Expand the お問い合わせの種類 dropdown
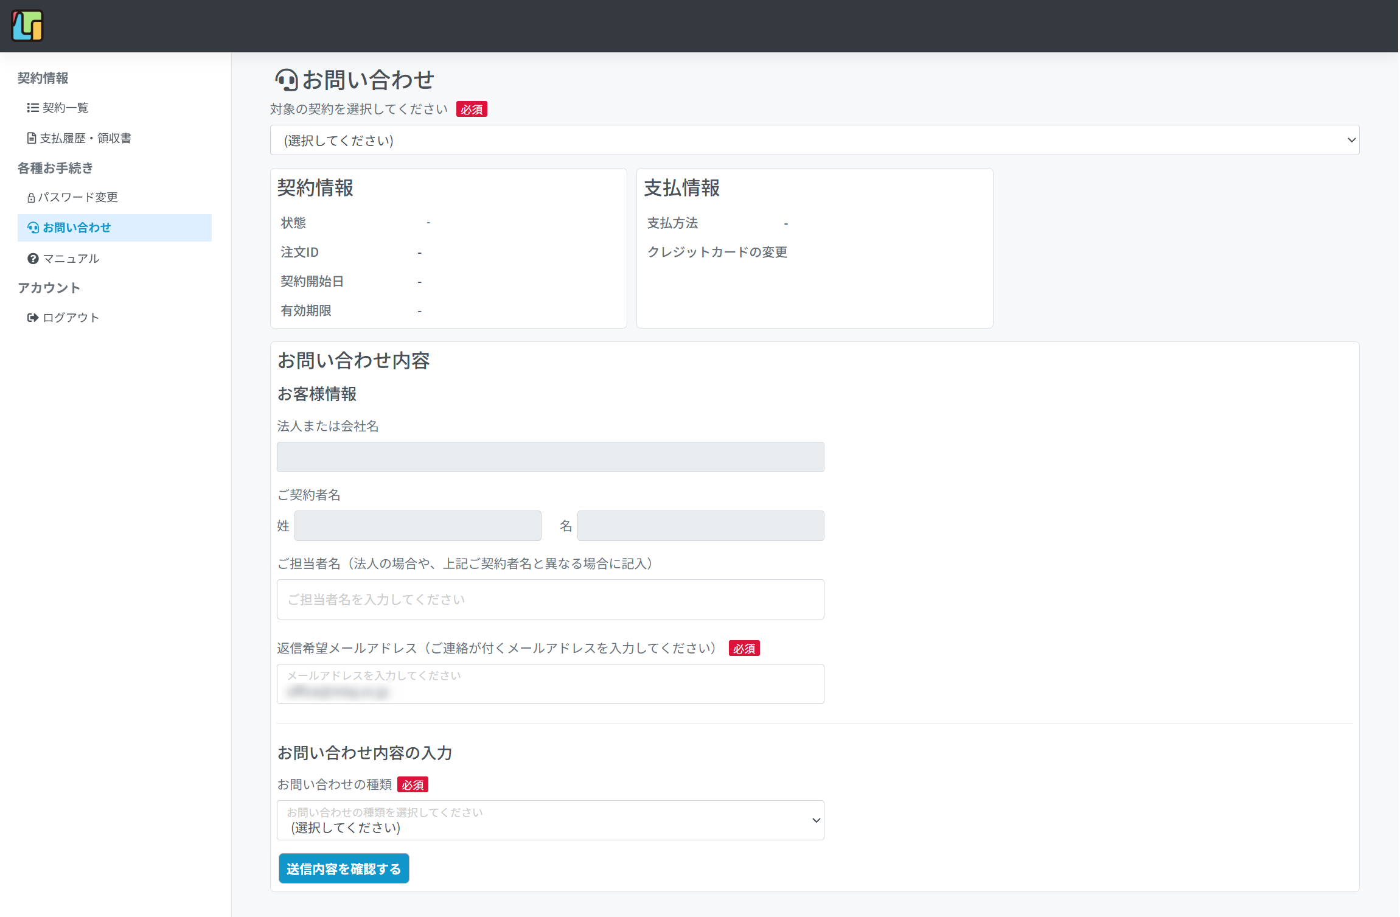This screenshot has width=1400, height=917. point(550,820)
